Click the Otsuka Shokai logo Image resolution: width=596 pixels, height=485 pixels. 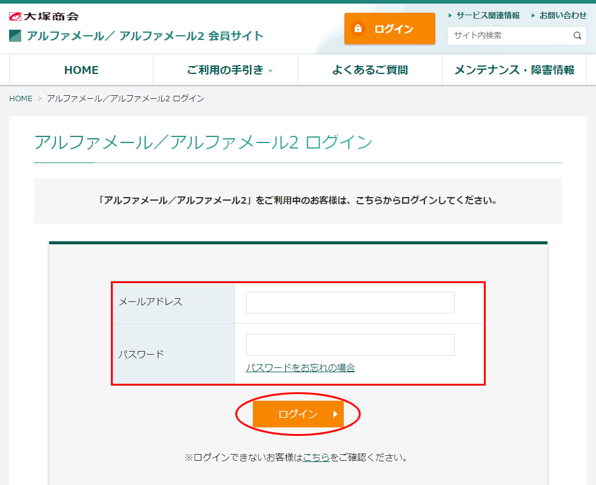click(x=44, y=16)
